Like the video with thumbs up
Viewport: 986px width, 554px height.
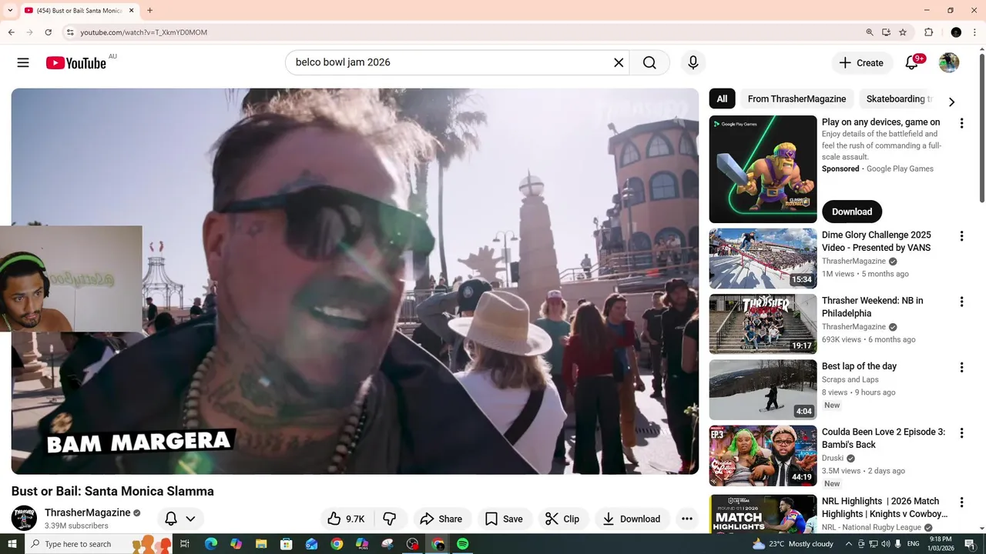[347, 519]
